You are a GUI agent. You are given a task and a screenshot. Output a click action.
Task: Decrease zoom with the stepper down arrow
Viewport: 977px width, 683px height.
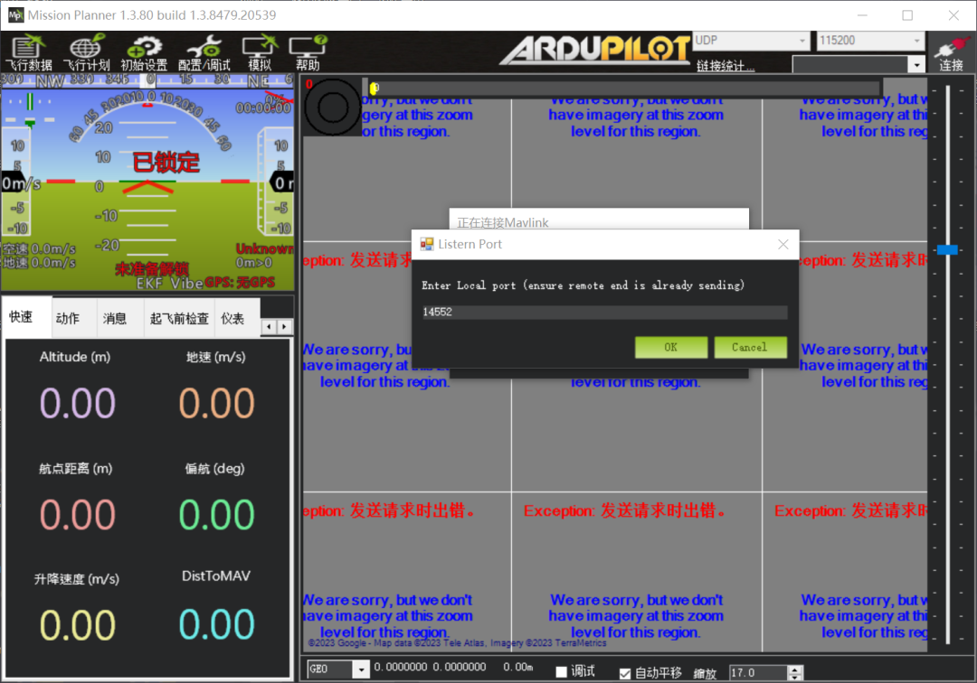click(795, 677)
